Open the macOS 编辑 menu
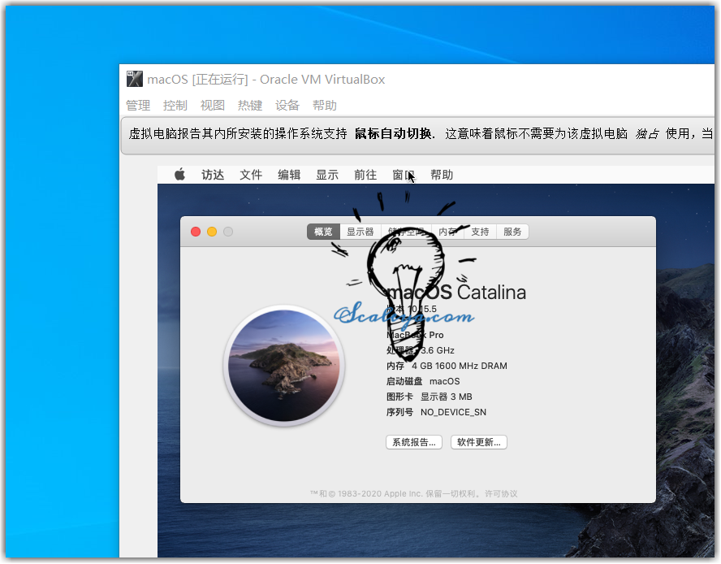 coord(289,175)
